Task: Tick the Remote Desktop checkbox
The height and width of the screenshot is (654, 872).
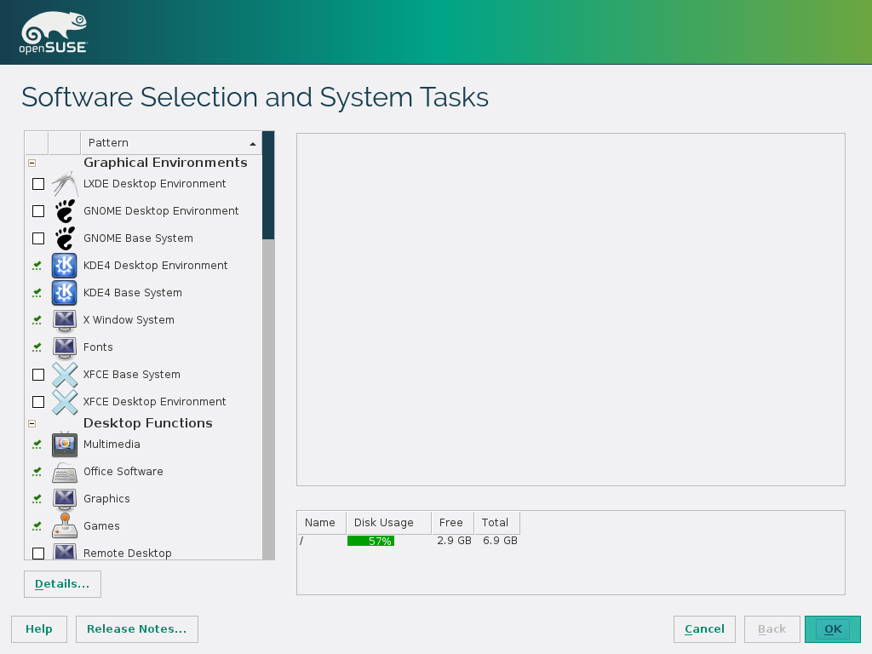Action: point(38,554)
